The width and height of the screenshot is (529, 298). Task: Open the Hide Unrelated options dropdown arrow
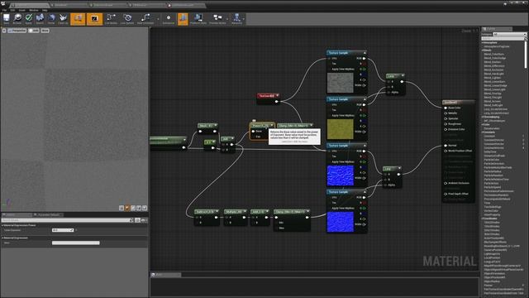click(x=158, y=19)
